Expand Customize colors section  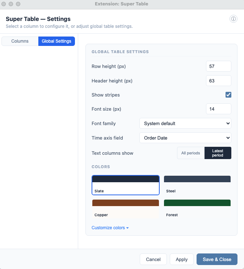(x=110, y=228)
